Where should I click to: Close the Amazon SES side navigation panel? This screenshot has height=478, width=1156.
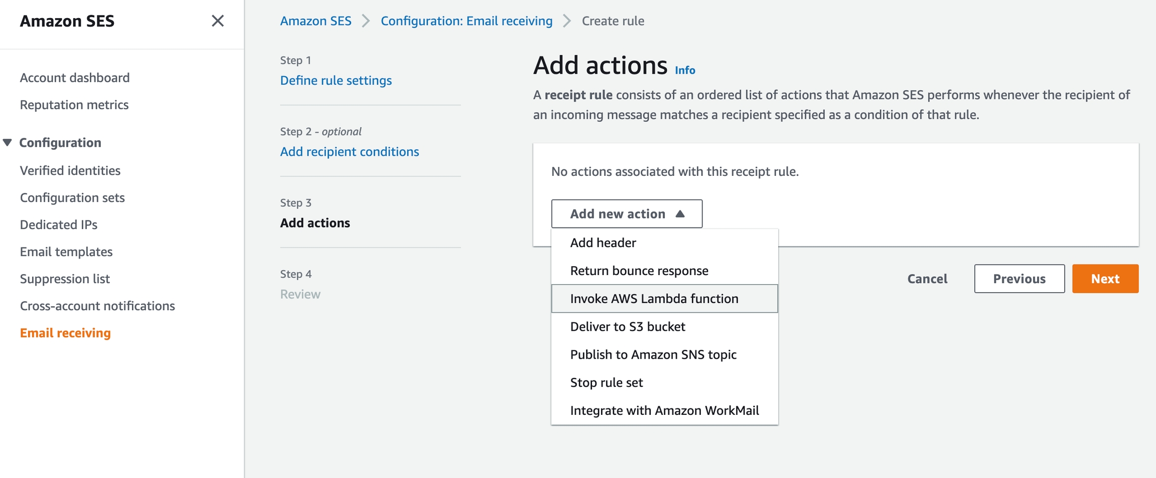pos(218,21)
